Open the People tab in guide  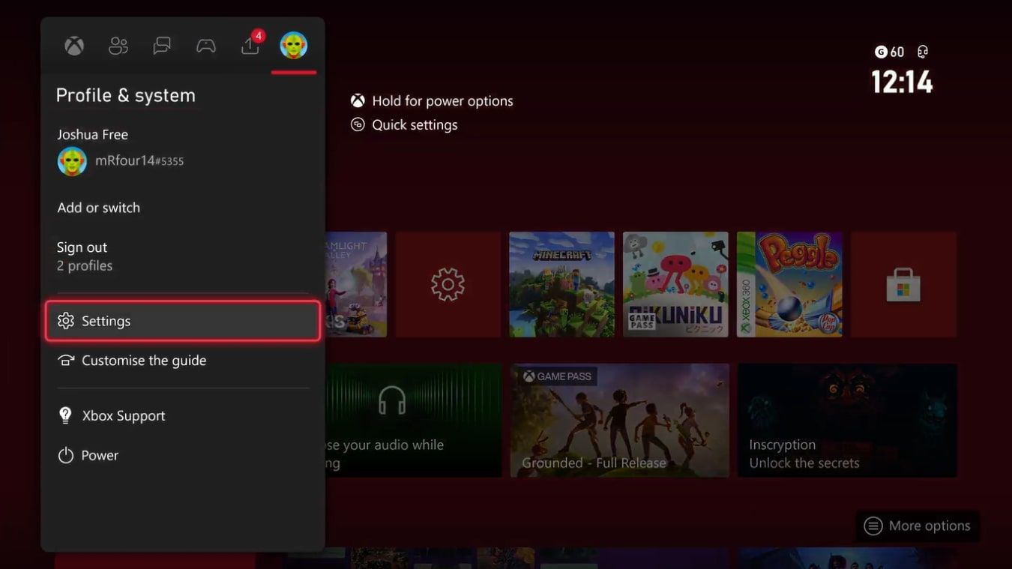pos(118,46)
